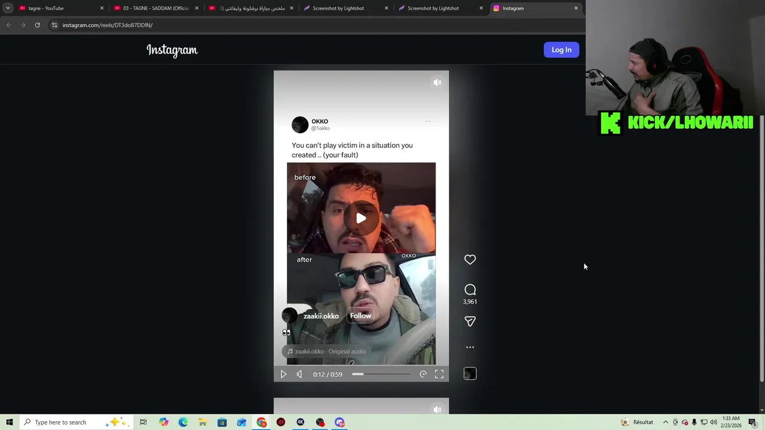Reload the page in the browser
The image size is (765, 430).
pos(37,25)
